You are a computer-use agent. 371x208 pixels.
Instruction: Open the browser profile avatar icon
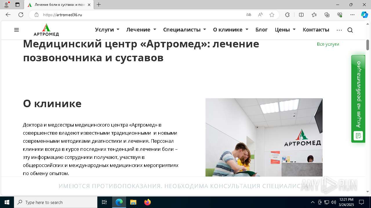pos(6,5)
